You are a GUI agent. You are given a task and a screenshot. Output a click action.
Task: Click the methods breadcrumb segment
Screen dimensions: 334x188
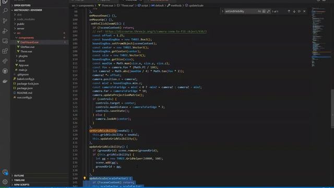point(174,6)
